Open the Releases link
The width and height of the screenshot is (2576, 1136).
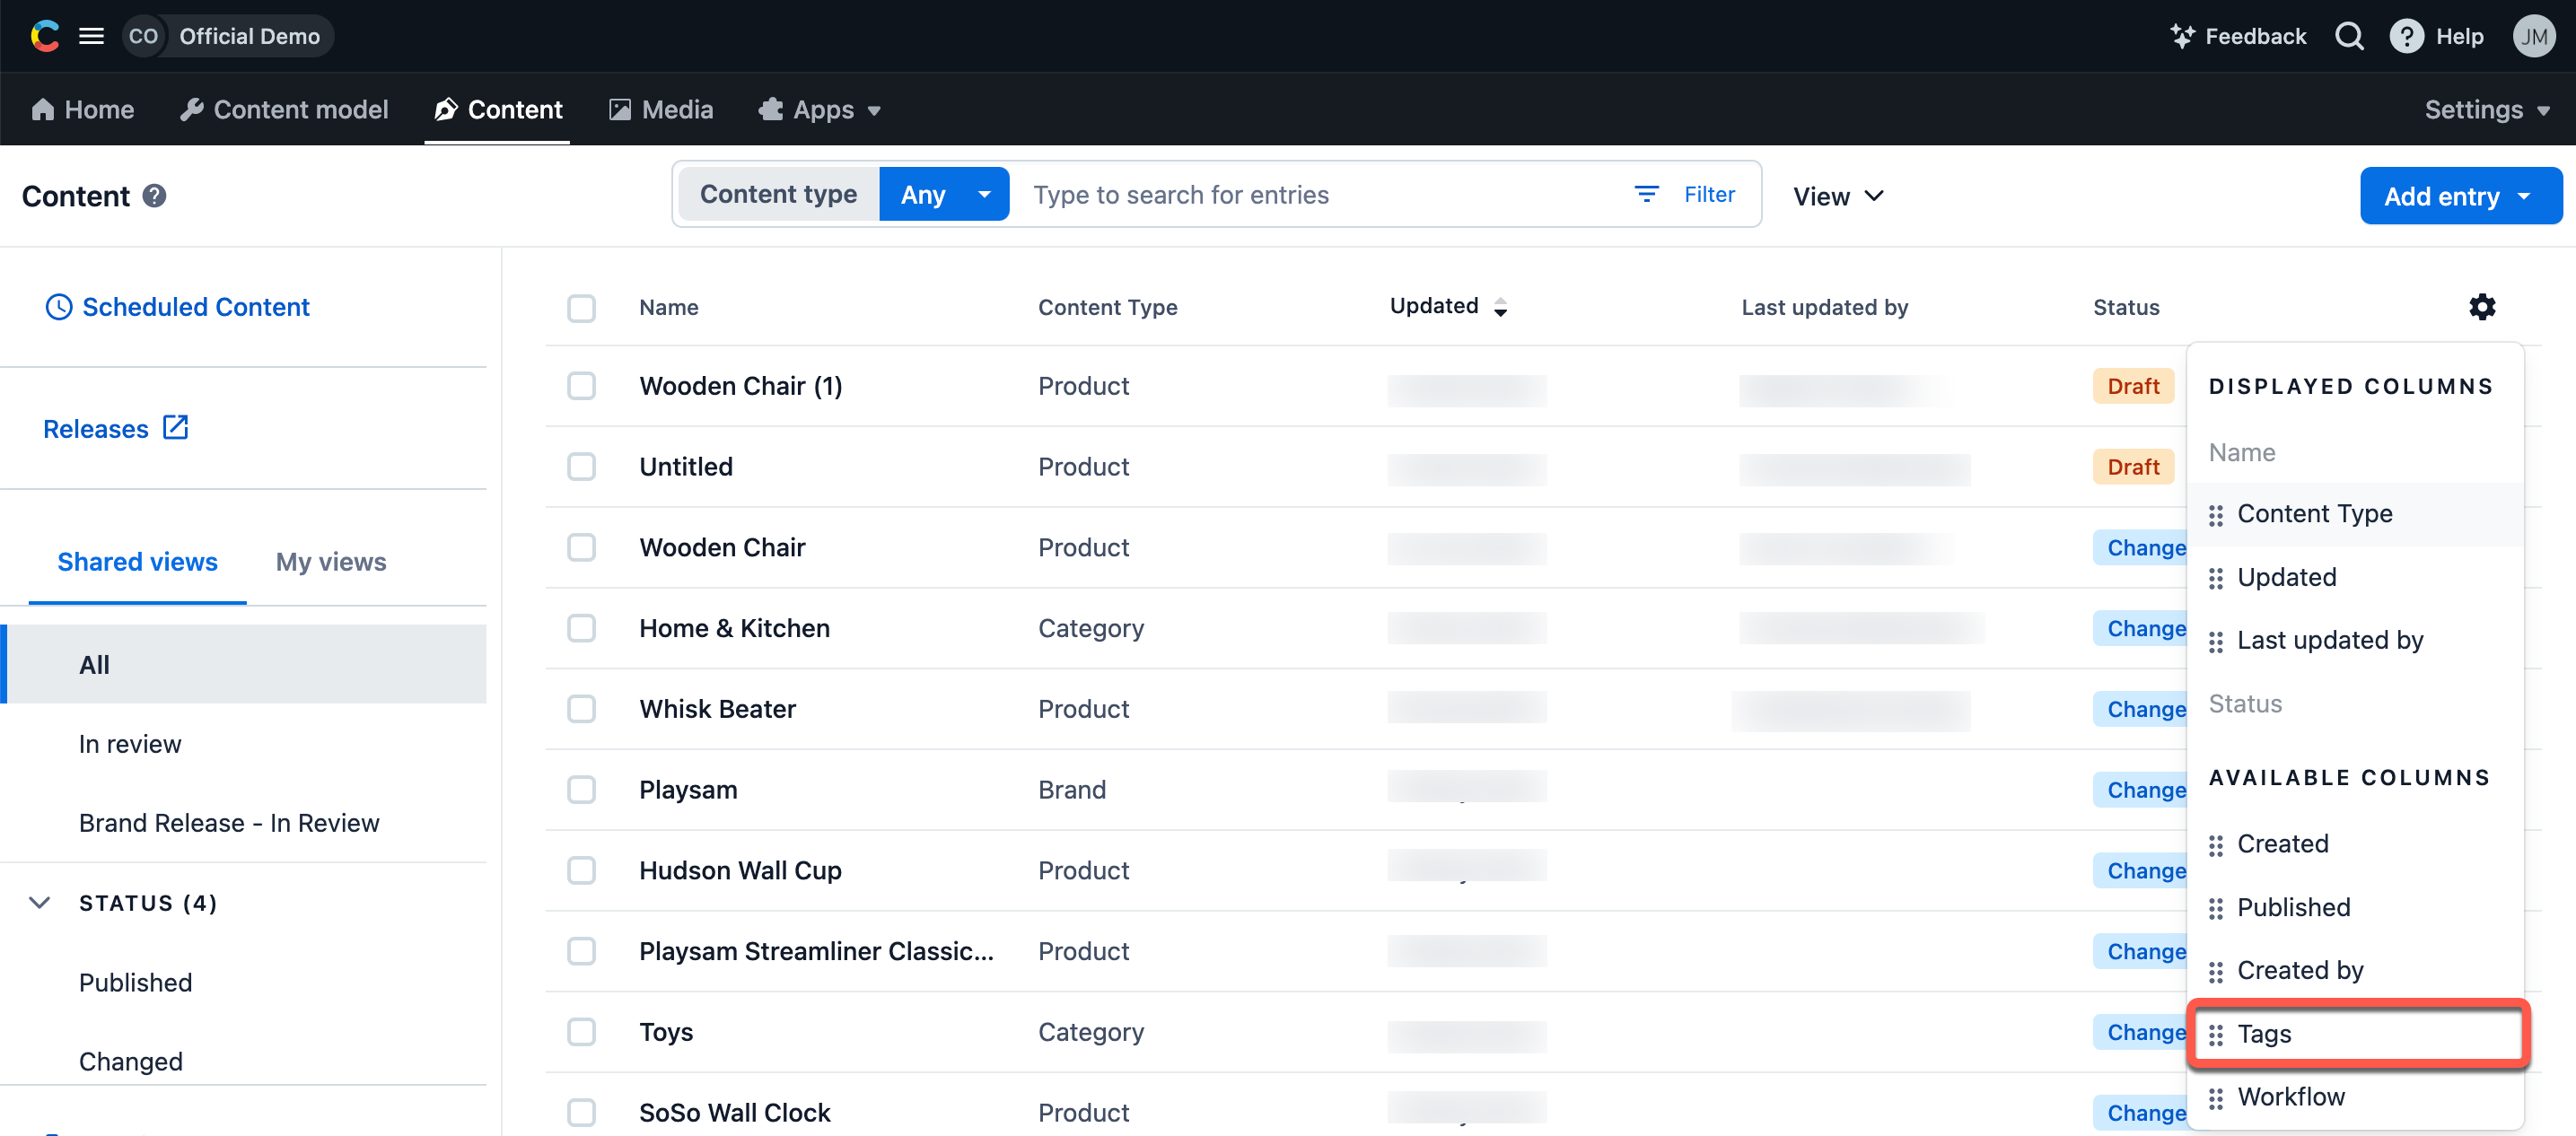pos(116,429)
